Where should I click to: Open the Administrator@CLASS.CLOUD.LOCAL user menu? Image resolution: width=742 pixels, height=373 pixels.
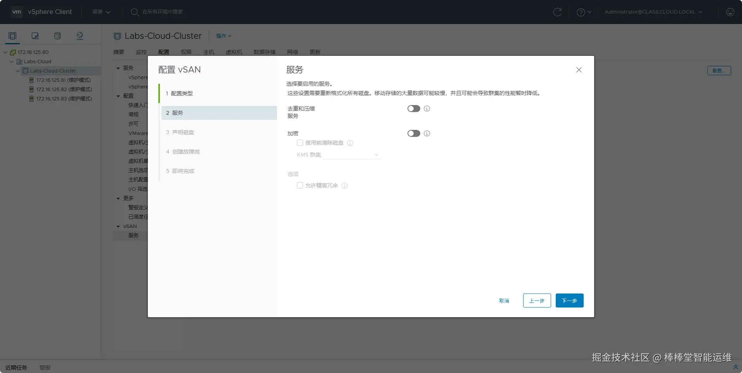(x=654, y=12)
